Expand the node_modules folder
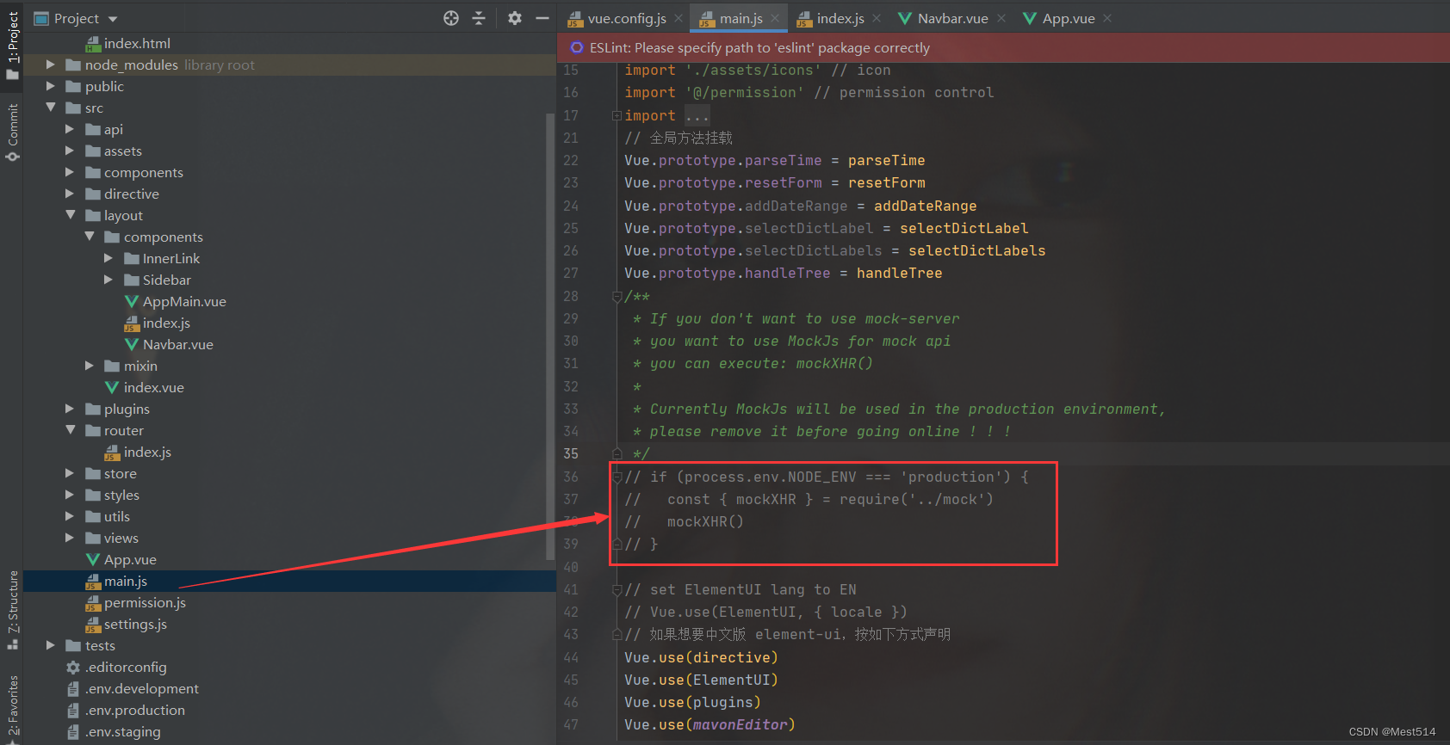 (x=50, y=65)
